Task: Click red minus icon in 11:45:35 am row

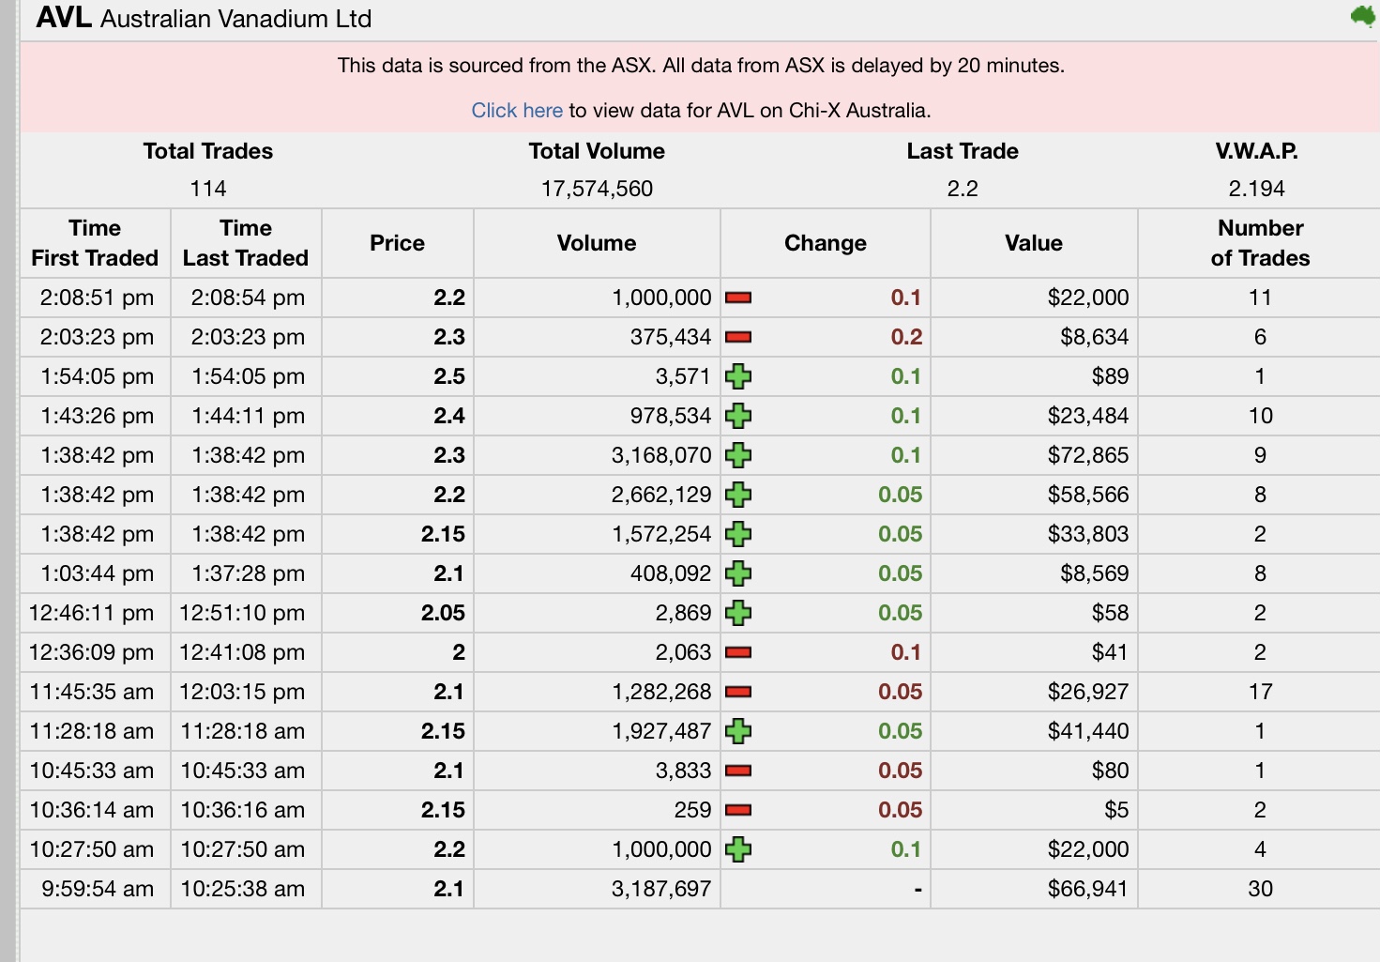Action: click(738, 692)
